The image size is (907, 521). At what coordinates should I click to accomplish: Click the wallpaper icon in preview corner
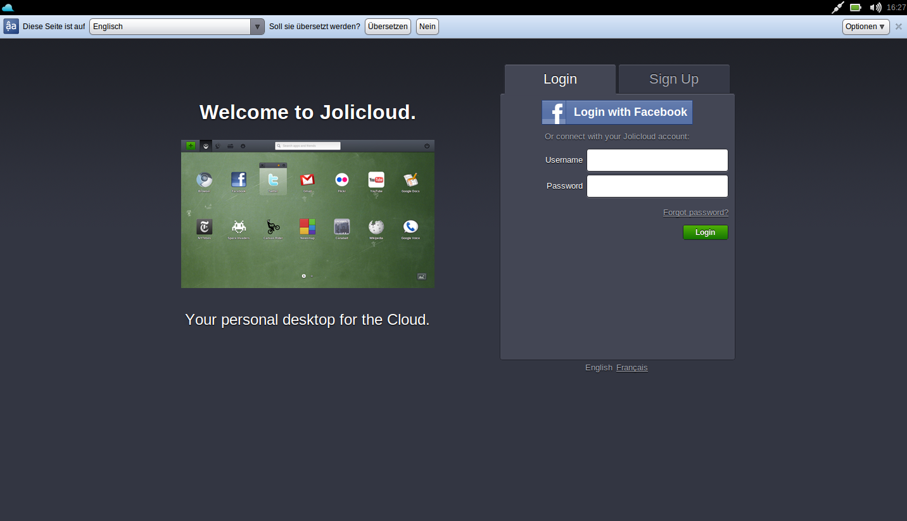(x=421, y=277)
